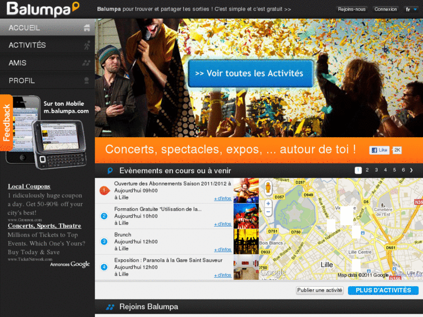Screen dimensions: 423x317
Task: Select events page 1
Action: coord(358,170)
